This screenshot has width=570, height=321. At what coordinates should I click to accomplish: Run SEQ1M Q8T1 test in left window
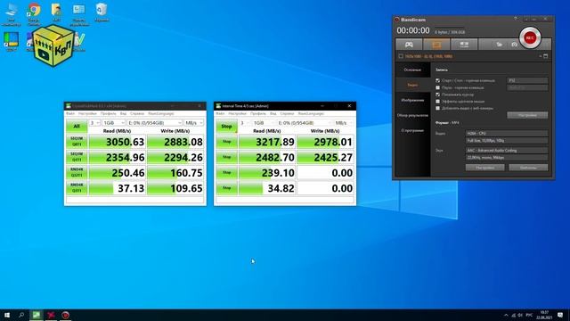click(77, 142)
